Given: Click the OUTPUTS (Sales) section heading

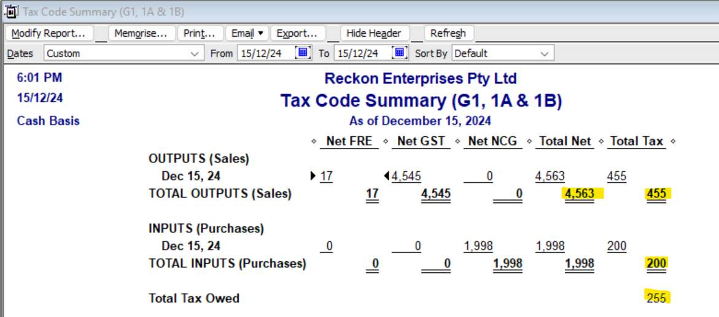Looking at the screenshot, I should (x=199, y=159).
